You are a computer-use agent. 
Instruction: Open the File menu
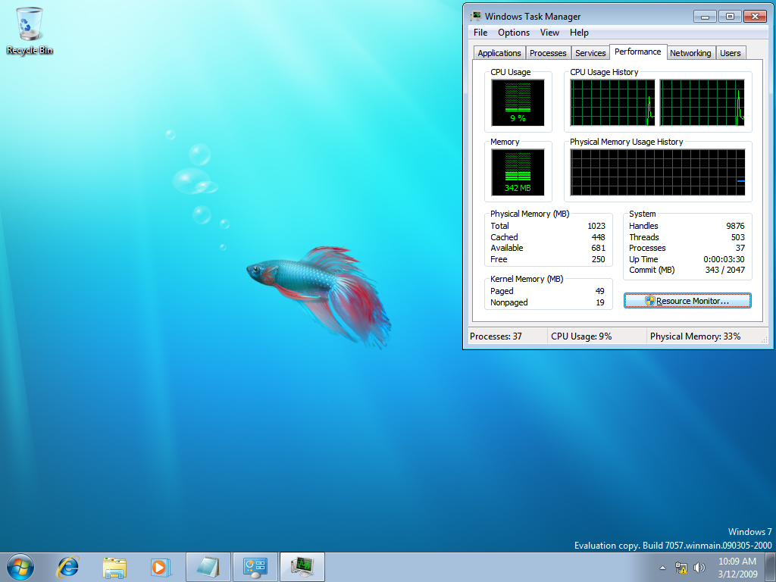click(480, 33)
